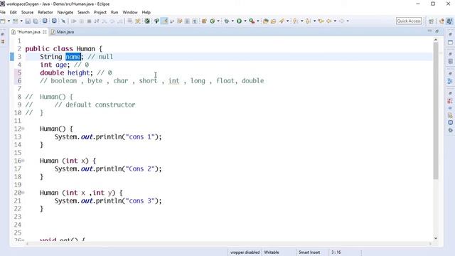This screenshot has width=455, height=256.
Task: Collapse the Human(int x, int y) fold marker
Action: click(x=23, y=193)
